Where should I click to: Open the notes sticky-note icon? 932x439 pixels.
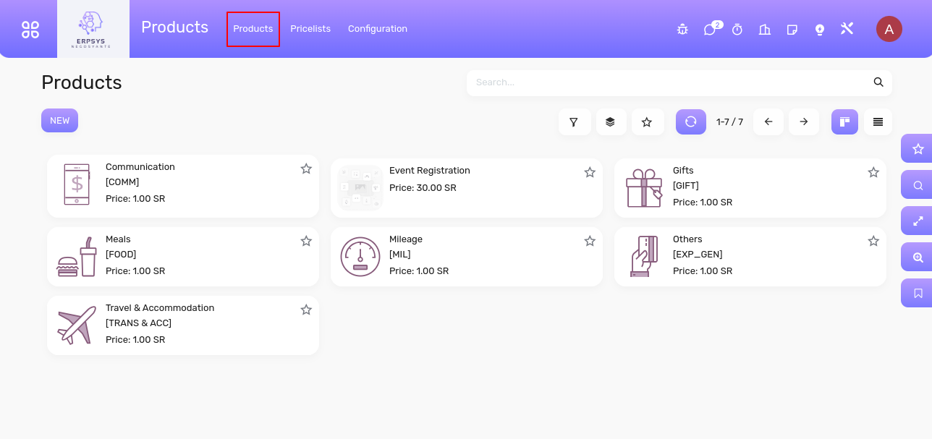[x=792, y=30]
